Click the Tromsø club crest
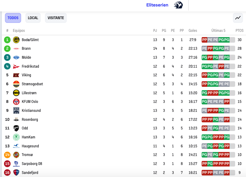Screen dimensions: 246x177 pyautogui.click(x=16, y=155)
